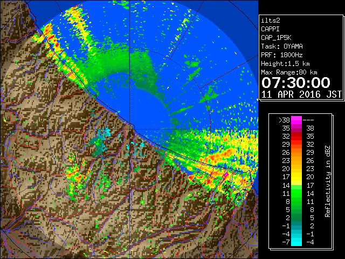The width and height of the screenshot is (345, 259).
Task: Click the "-7" legend label
Action: [286, 242]
